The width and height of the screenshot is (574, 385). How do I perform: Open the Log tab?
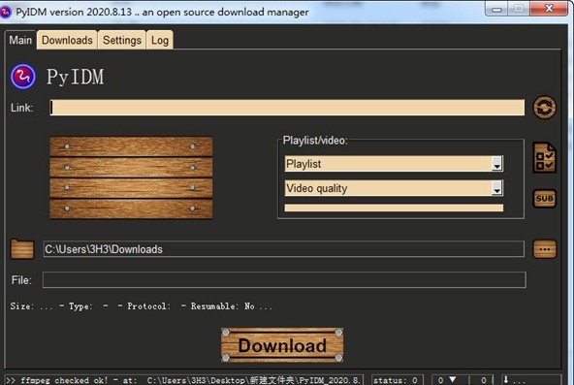(x=160, y=40)
